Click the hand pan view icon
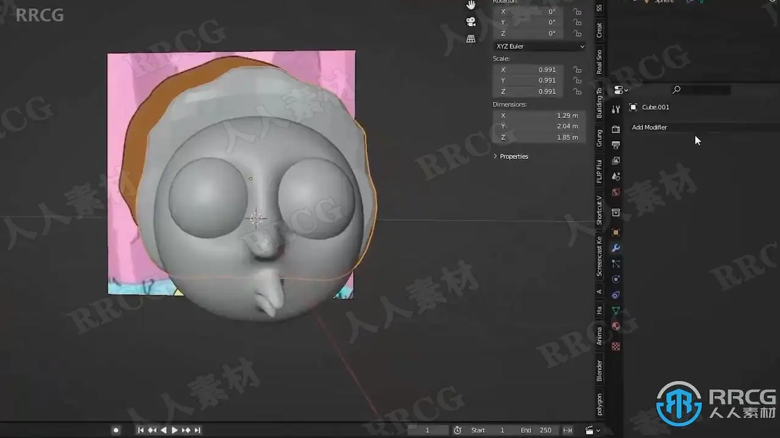The height and width of the screenshot is (438, 780). tap(471, 5)
